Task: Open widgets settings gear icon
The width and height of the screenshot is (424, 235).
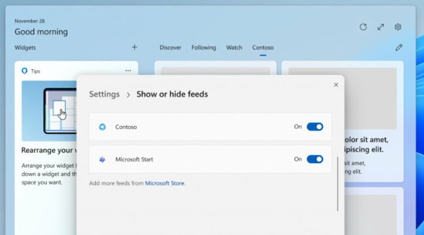Action: coord(398,27)
